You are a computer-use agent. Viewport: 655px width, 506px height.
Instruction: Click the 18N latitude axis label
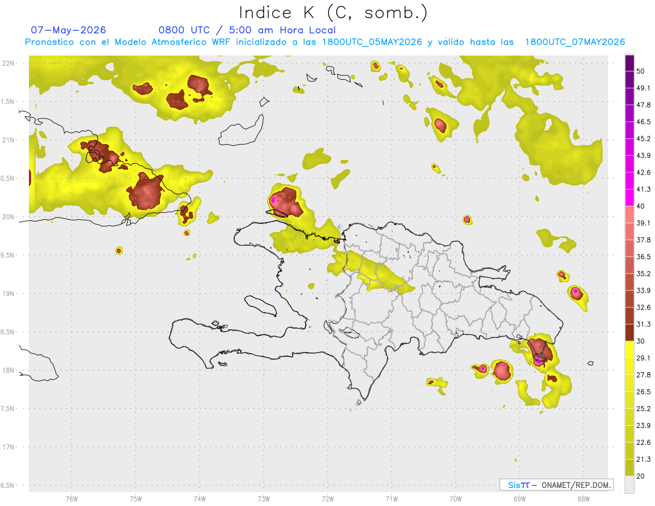(x=9, y=370)
